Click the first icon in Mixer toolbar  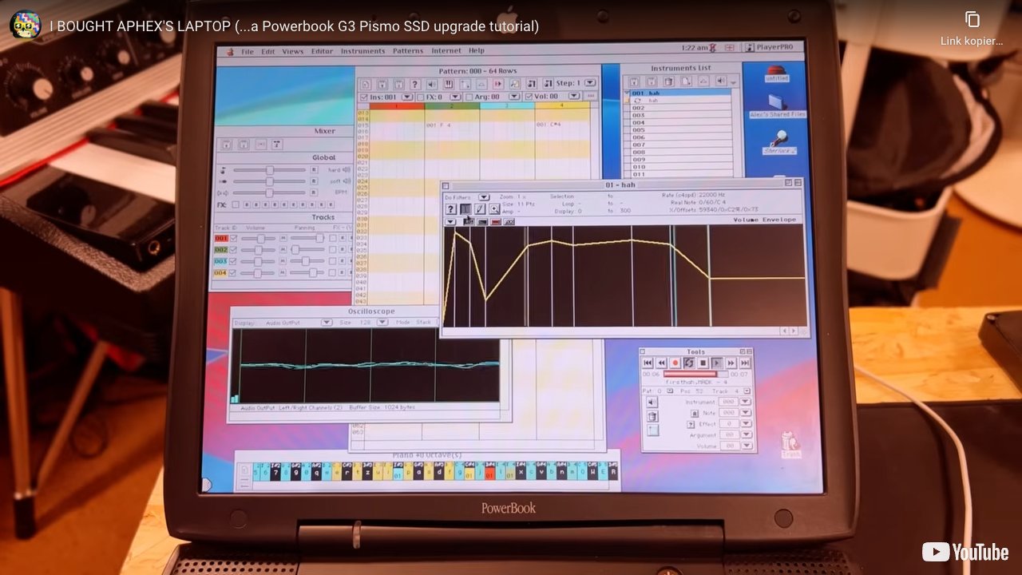[x=226, y=145]
